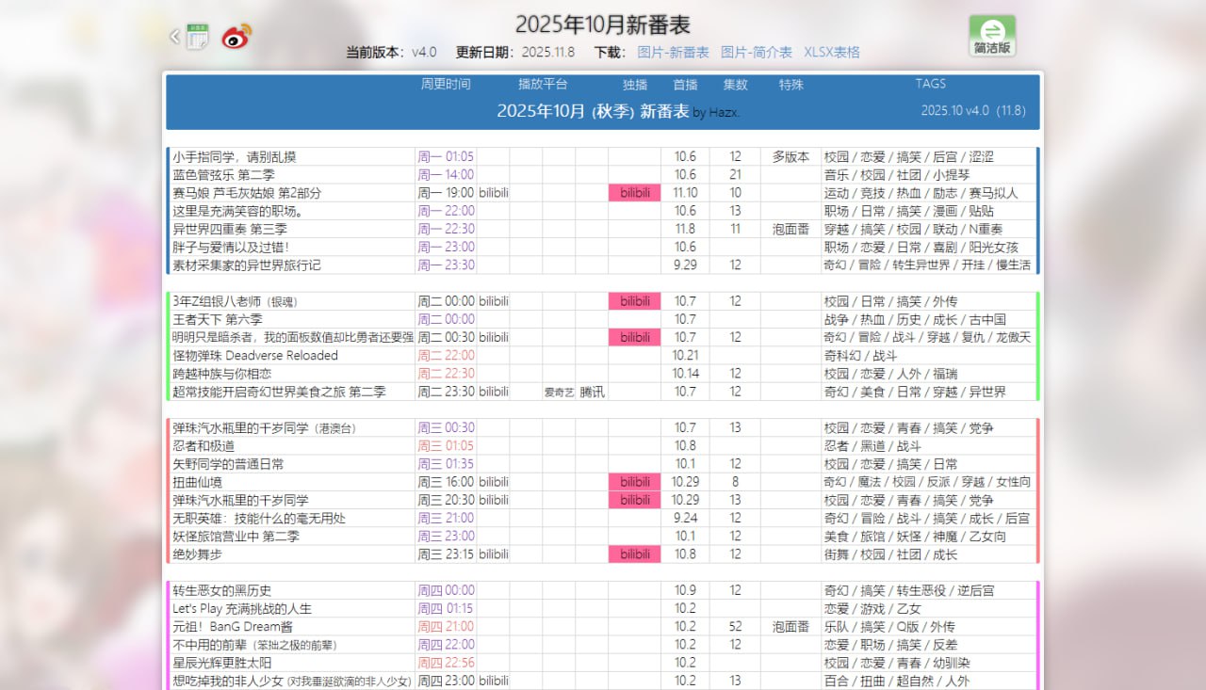The image size is (1206, 690).
Task: Click tags 音乐 / 校园 / 社团 / 小提琴
Action: (x=896, y=175)
